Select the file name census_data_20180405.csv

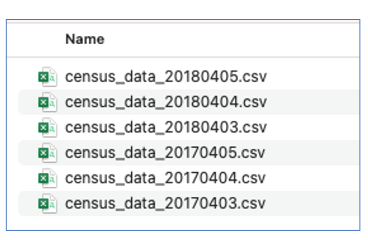pos(166,77)
